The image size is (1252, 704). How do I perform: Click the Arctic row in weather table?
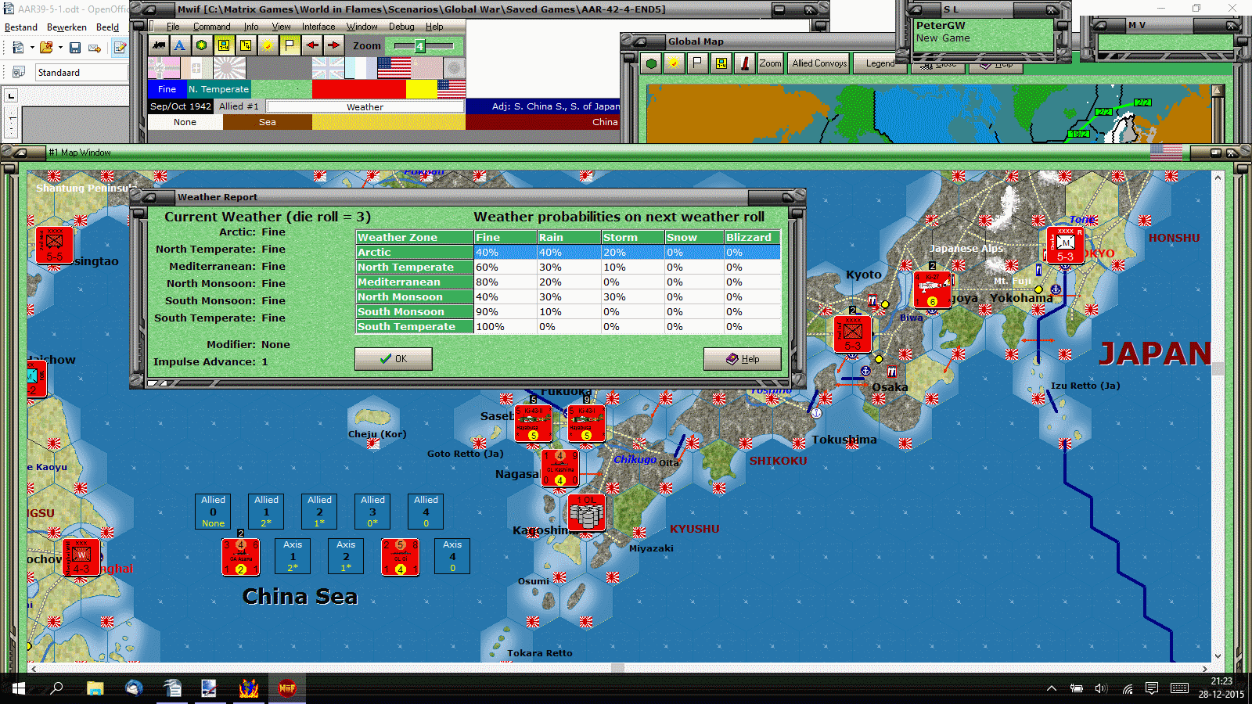click(x=568, y=252)
